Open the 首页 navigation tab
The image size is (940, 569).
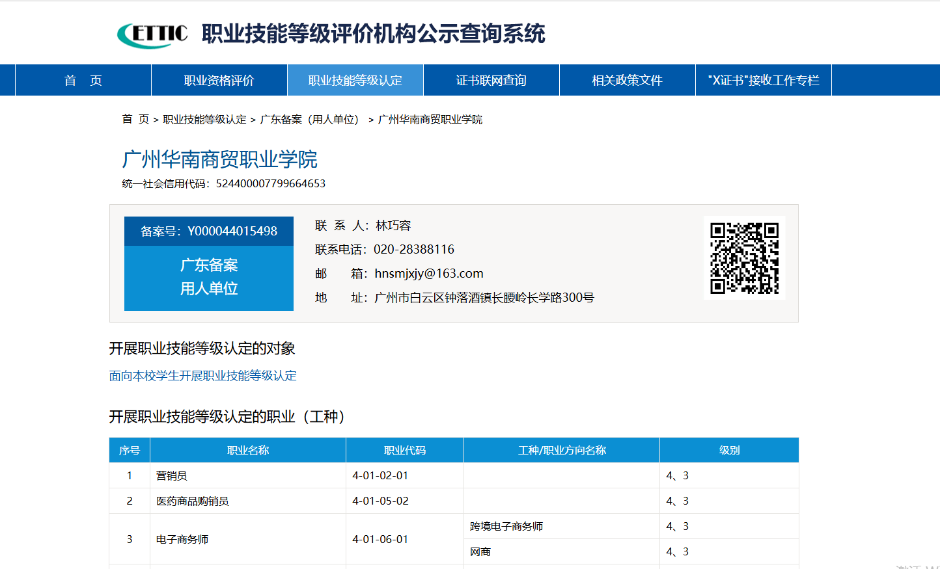pyautogui.click(x=83, y=81)
